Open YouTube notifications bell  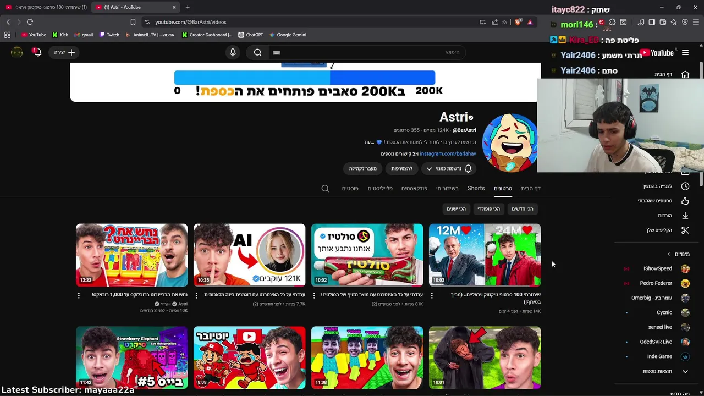tap(37, 52)
